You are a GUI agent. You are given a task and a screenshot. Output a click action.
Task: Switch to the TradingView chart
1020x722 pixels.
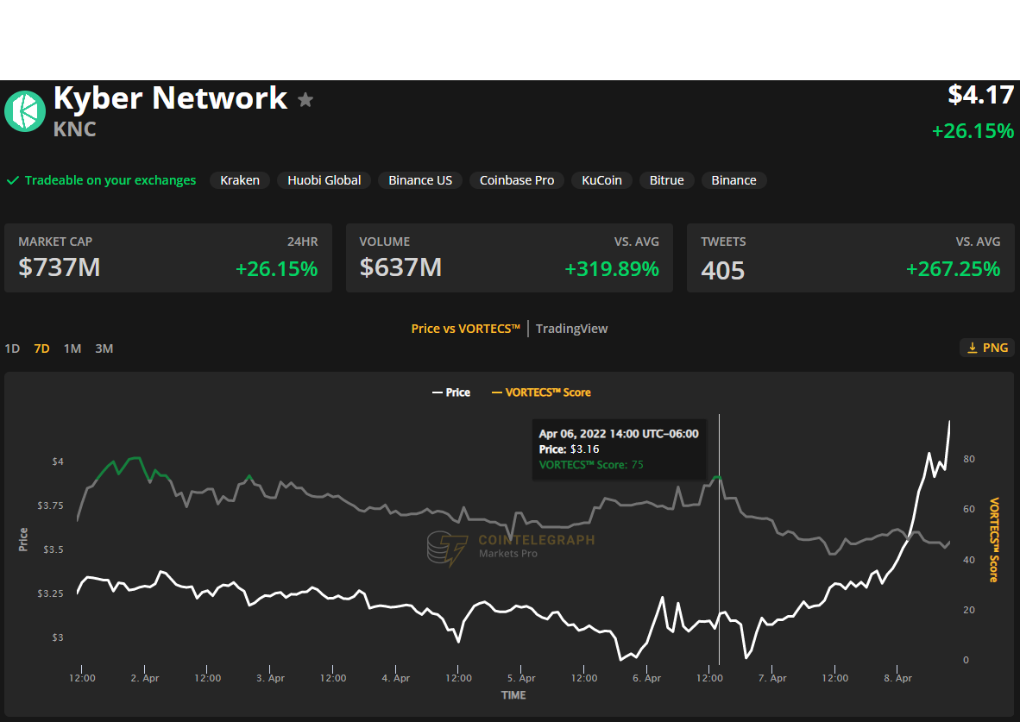571,329
